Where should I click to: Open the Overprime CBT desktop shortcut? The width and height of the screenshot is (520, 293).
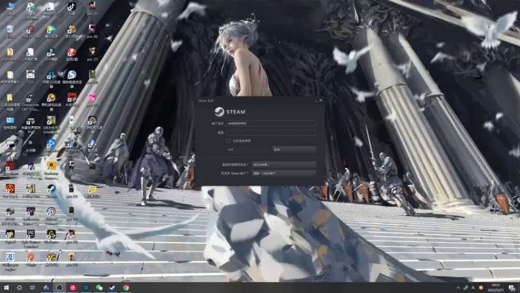[x=31, y=102]
